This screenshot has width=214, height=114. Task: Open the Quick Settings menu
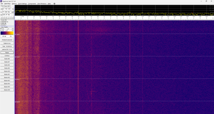pyautogui.click(x=22, y=4)
